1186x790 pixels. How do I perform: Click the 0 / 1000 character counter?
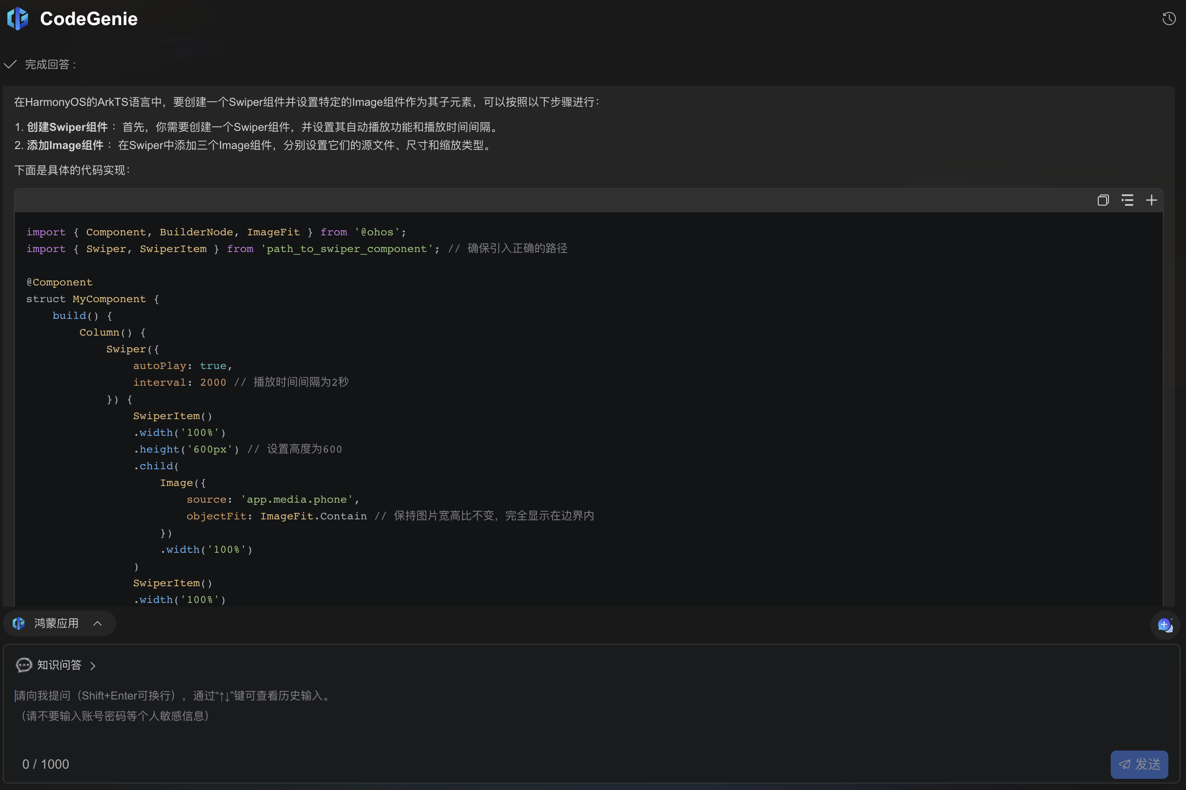[46, 764]
